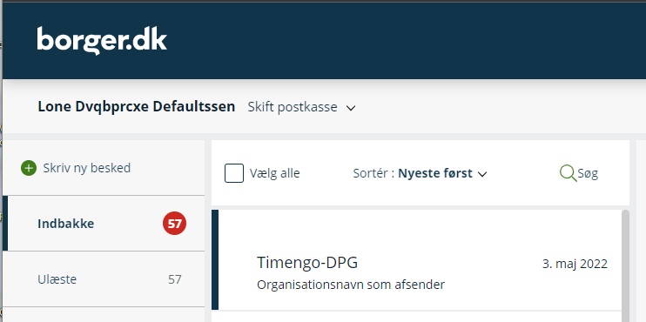This screenshot has height=322, width=646.
Task: Open the Sortér Nyeste først dropdown
Action: pyautogui.click(x=420, y=174)
